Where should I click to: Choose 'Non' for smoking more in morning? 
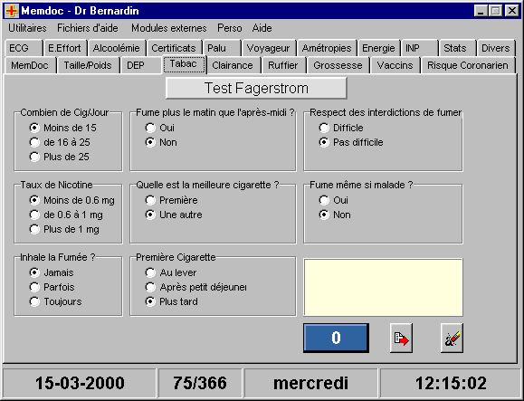(x=161, y=142)
